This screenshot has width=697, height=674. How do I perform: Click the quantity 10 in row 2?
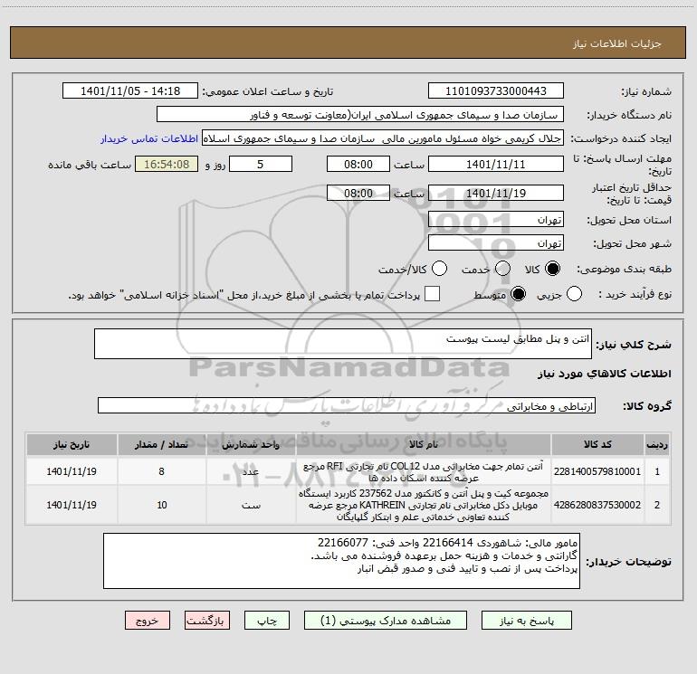coord(162,505)
